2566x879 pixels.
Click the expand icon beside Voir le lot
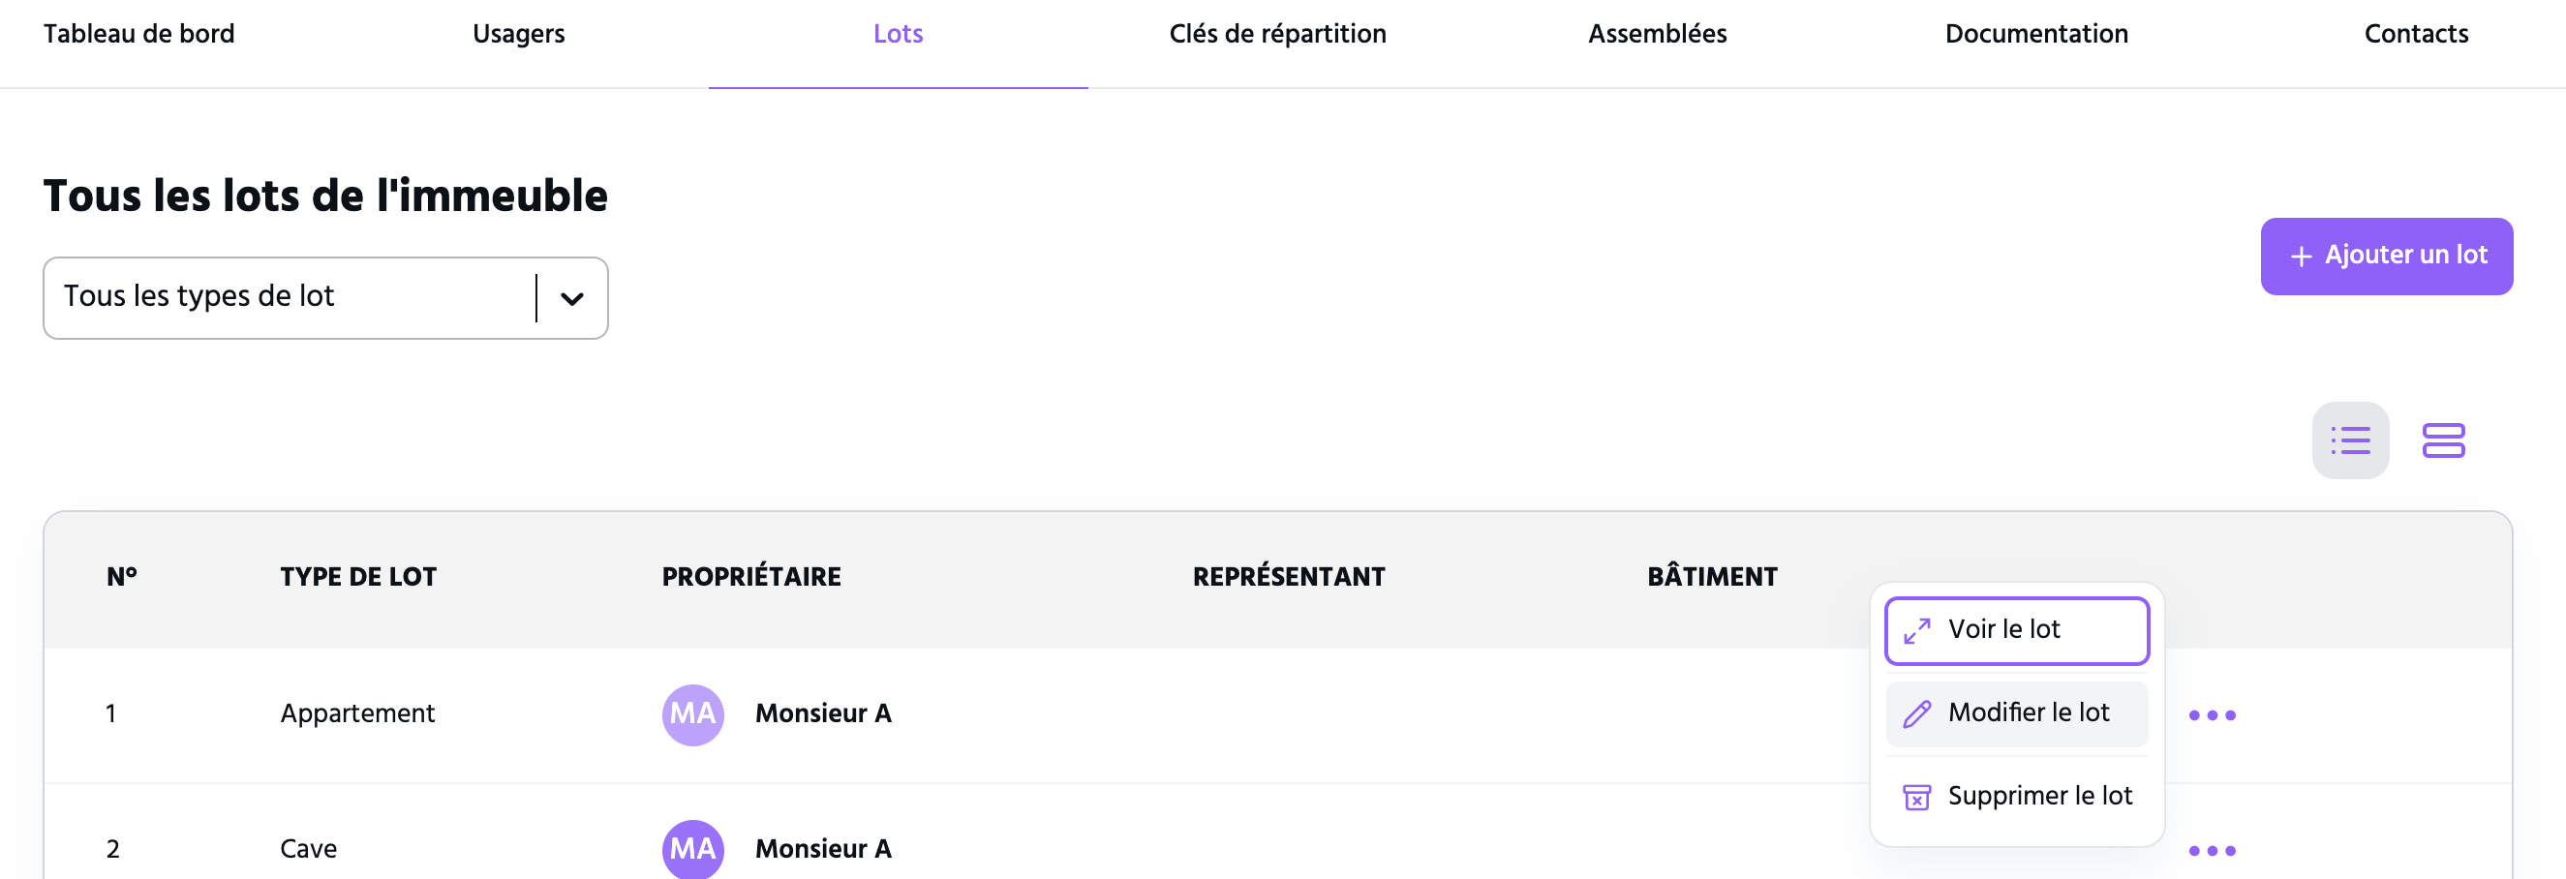point(1916,630)
